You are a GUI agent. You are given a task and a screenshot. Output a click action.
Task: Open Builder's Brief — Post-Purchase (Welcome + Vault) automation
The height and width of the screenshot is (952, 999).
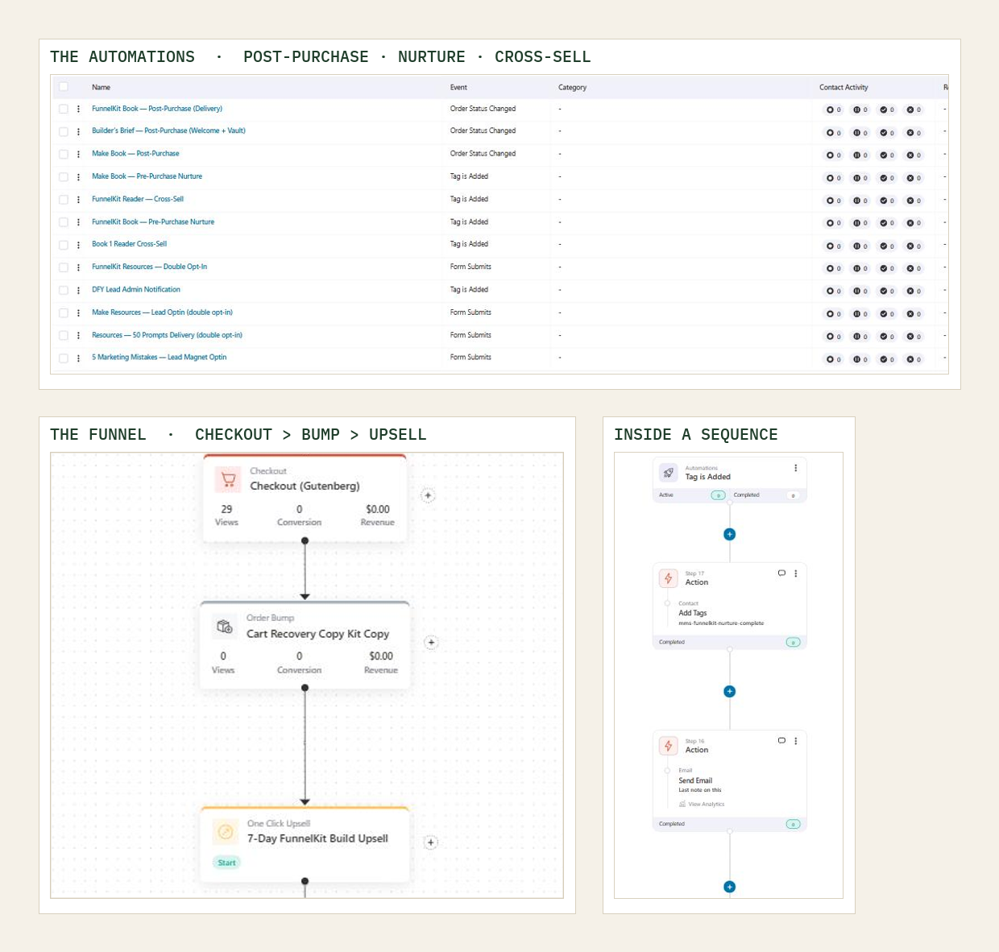[168, 130]
